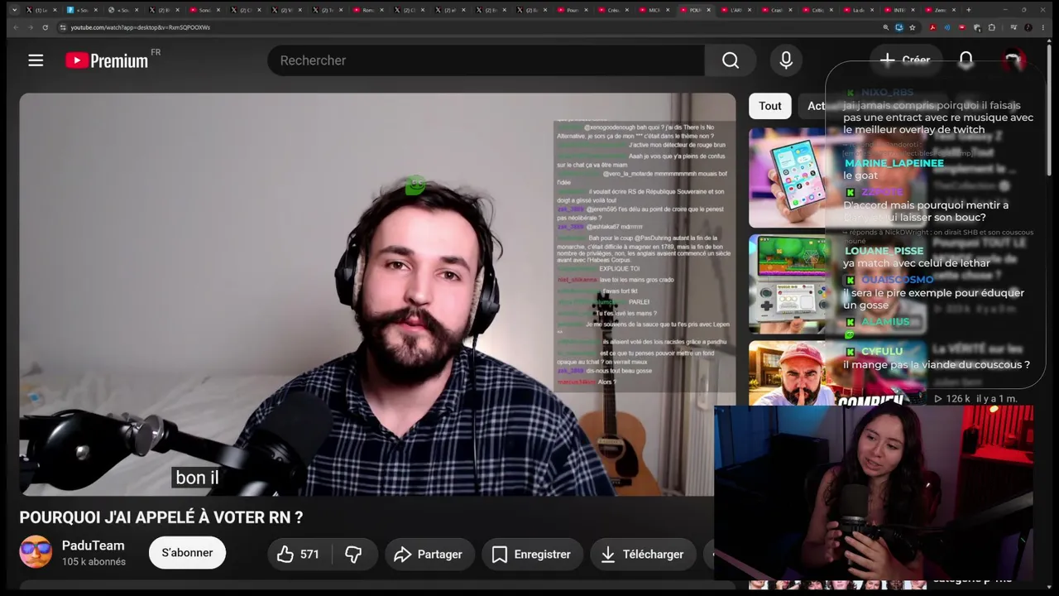1059x596 pixels.
Task: Click the magnifier search button
Action: (x=730, y=60)
